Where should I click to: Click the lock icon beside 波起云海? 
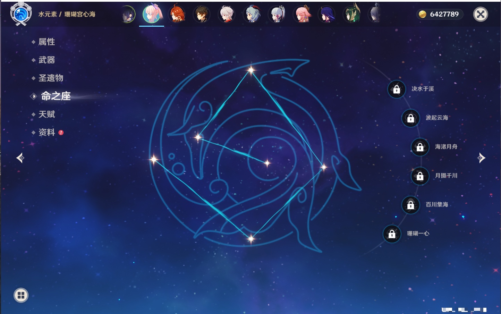(x=410, y=118)
